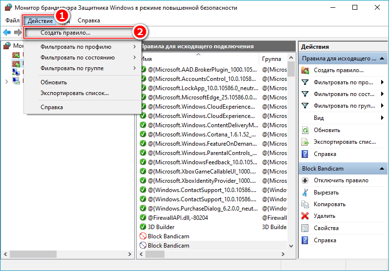The height and width of the screenshot is (271, 389).
Task: Select Создать правило... from the Действие menu
Action: click(65, 33)
